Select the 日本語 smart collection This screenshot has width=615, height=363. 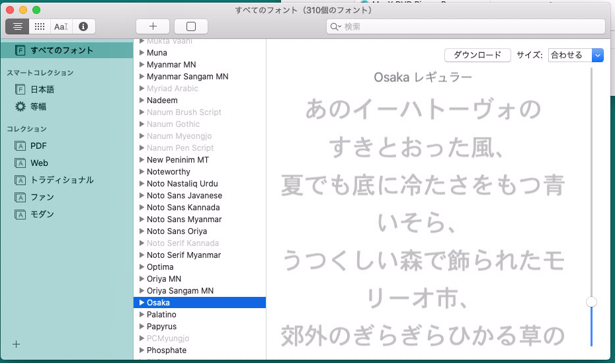click(x=42, y=89)
